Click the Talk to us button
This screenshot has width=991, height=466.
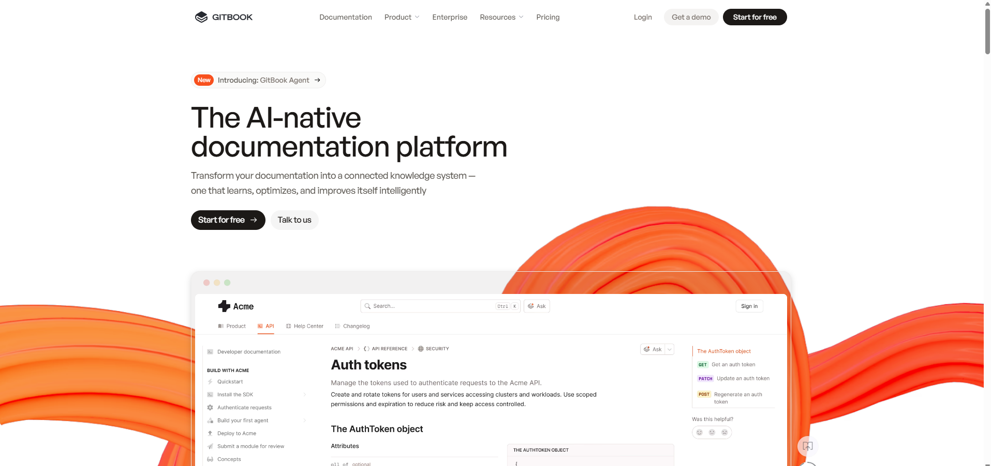click(294, 220)
